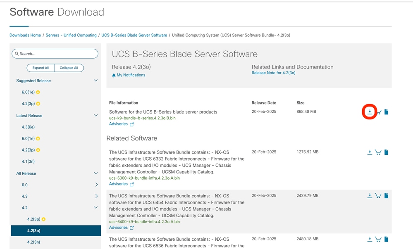Expand the 4.3 release group

pyautogui.click(x=96, y=196)
